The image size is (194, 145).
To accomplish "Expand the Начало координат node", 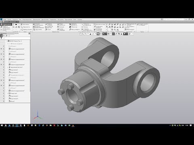I will (x=8, y=43).
